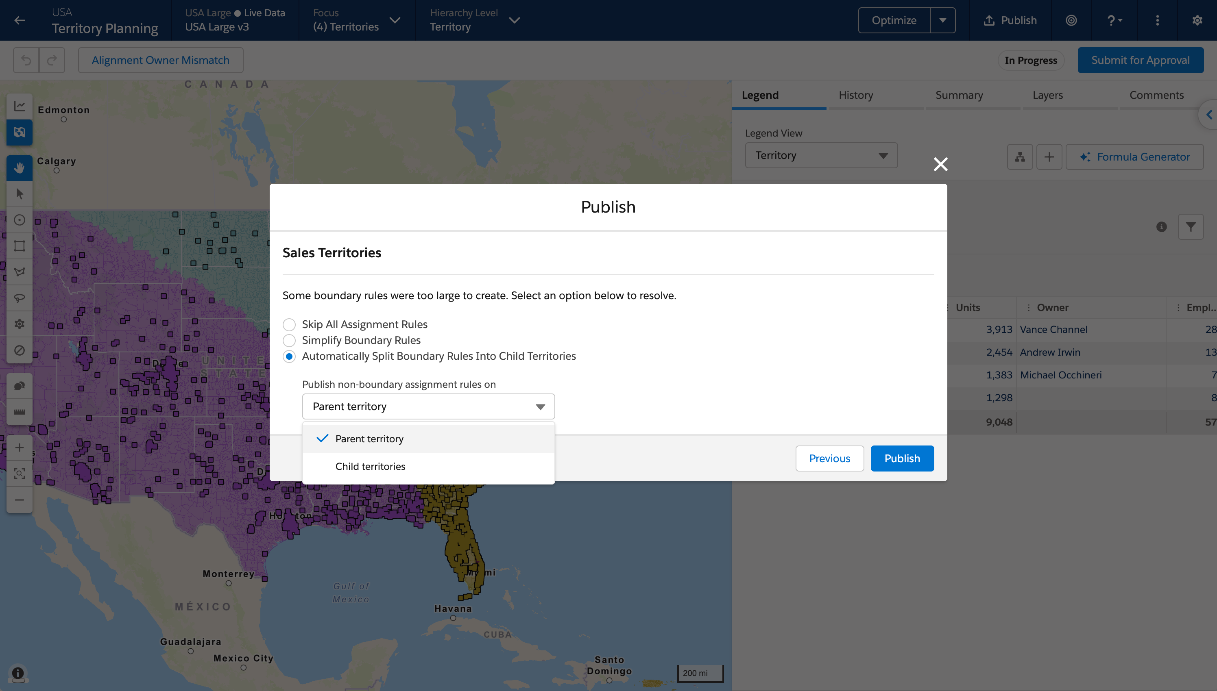Collapse the side panel chevron
Viewport: 1217px width, 691px height.
pos(1209,115)
